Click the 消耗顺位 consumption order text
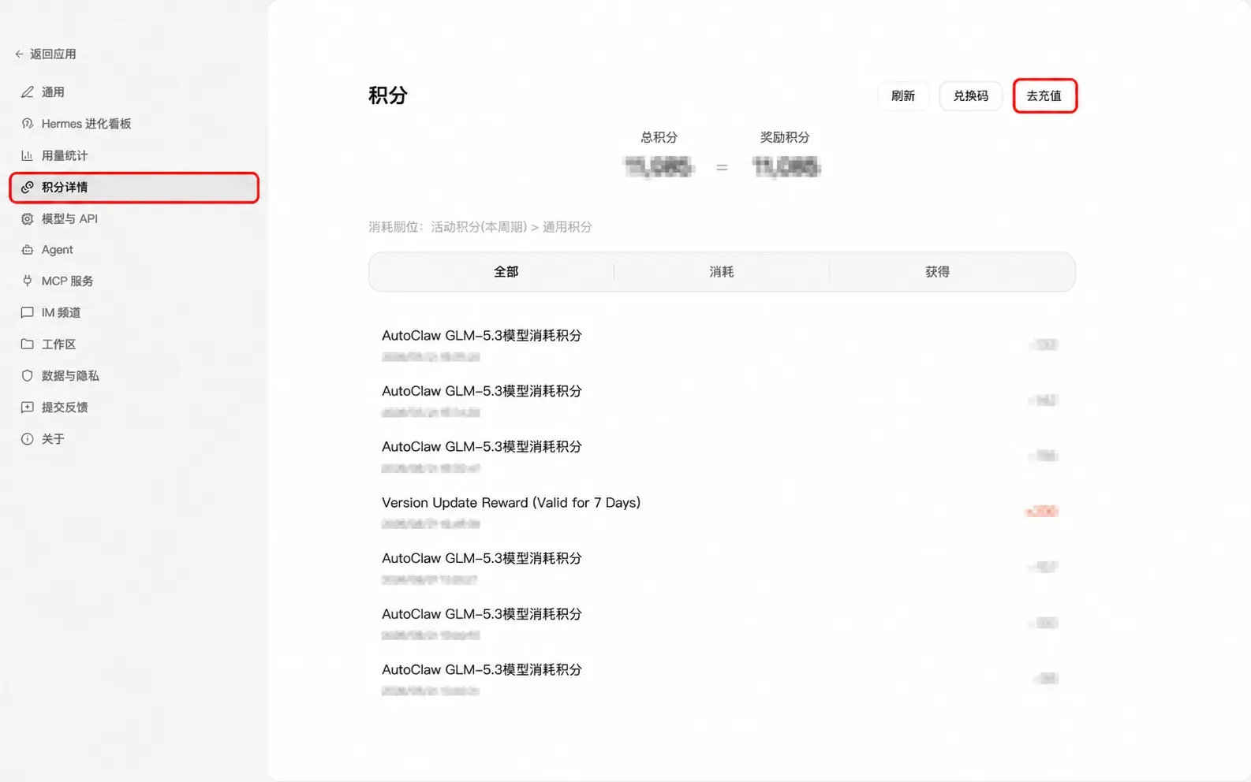The width and height of the screenshot is (1251, 782). pos(480,227)
